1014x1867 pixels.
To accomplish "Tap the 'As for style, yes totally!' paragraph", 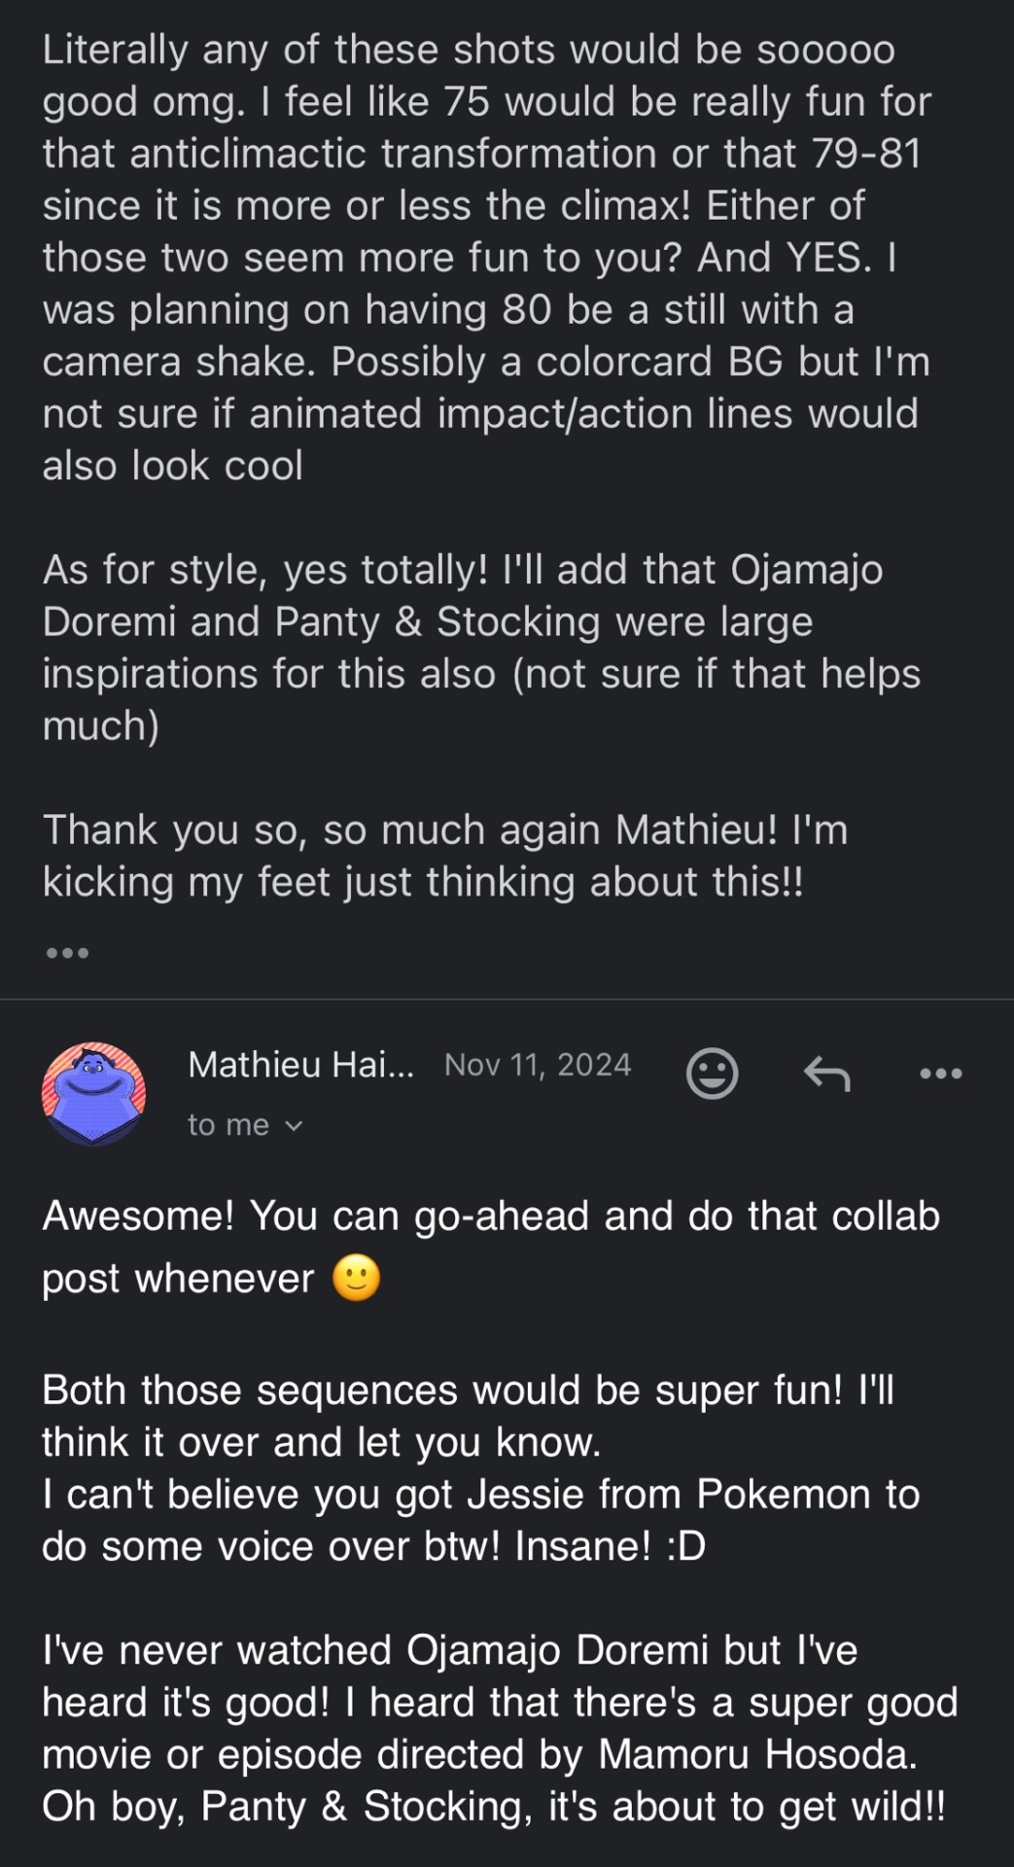I will click(x=481, y=648).
